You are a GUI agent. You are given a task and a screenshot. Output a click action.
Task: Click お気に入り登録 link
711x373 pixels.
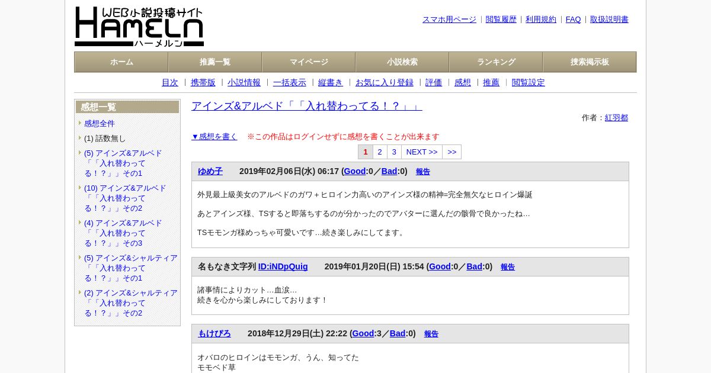[385, 83]
